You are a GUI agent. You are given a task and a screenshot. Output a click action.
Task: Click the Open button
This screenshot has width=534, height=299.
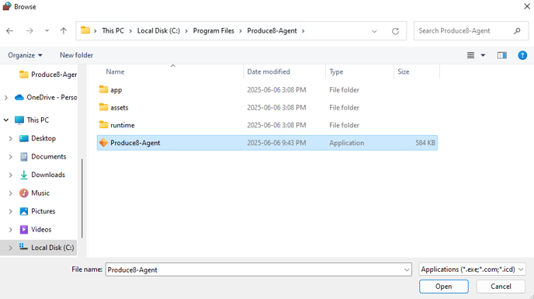tap(443, 287)
